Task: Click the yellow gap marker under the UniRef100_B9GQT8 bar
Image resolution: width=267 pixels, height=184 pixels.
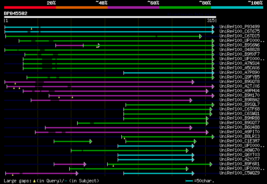Action: pos(15,84)
